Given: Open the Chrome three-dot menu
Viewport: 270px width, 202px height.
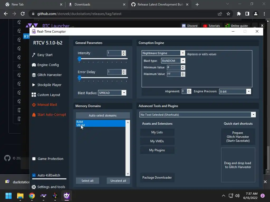Looking at the screenshot, I should 264,14.
